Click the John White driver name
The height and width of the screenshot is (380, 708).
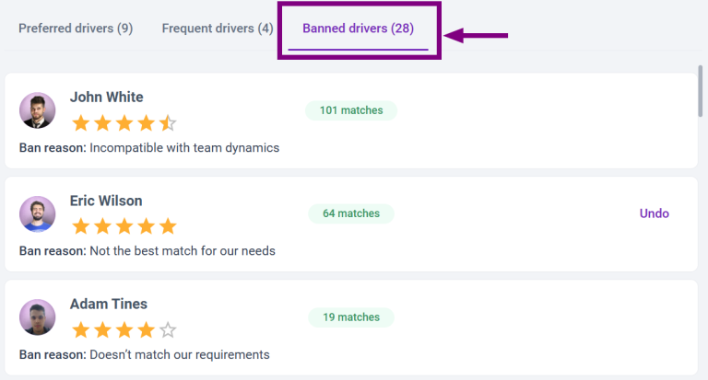[107, 98]
